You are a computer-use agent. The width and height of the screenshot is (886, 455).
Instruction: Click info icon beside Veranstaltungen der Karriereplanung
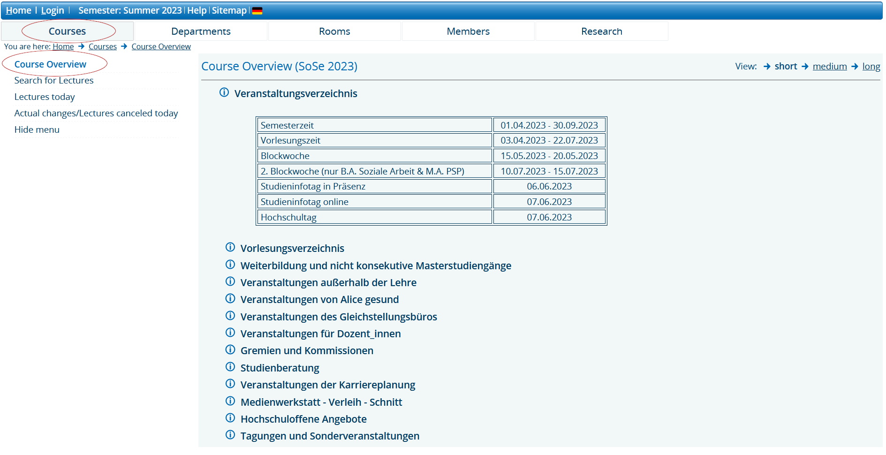click(x=230, y=384)
